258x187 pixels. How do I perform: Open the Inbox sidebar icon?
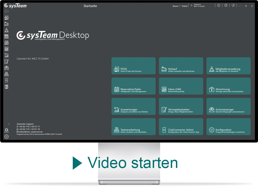click(x=7, y=49)
